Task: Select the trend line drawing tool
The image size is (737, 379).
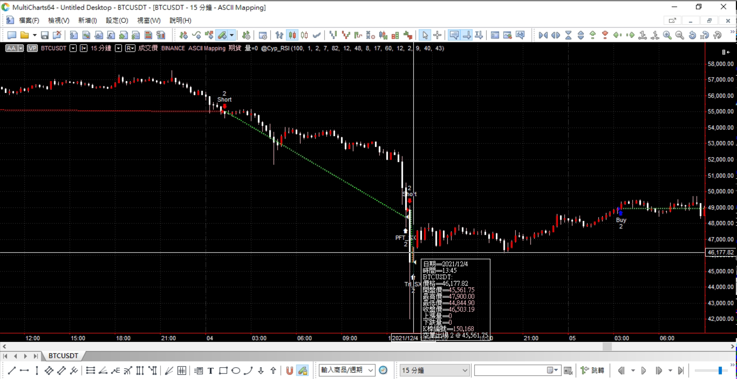Action: [12, 370]
